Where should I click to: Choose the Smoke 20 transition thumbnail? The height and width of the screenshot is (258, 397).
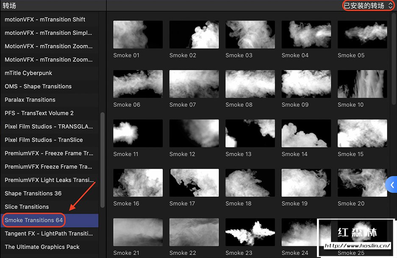pos(362,183)
